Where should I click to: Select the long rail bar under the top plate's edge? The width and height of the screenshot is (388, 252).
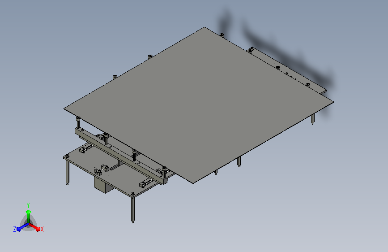click(120, 156)
